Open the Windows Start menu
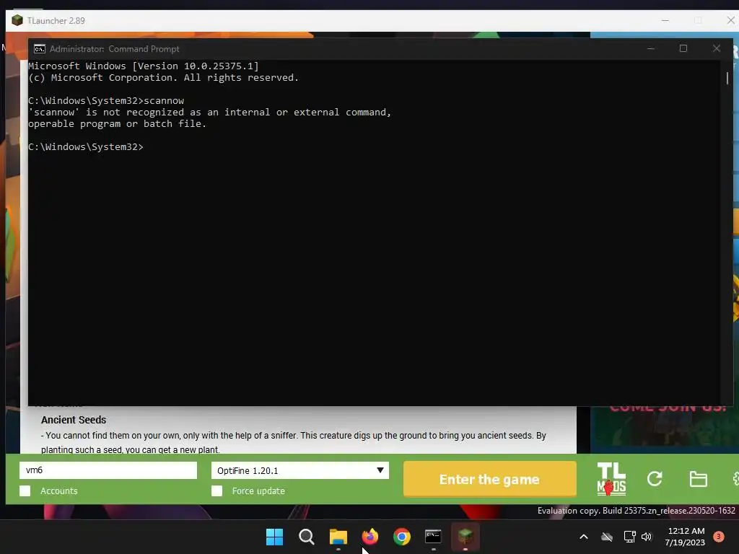The height and width of the screenshot is (554, 739). [274, 537]
